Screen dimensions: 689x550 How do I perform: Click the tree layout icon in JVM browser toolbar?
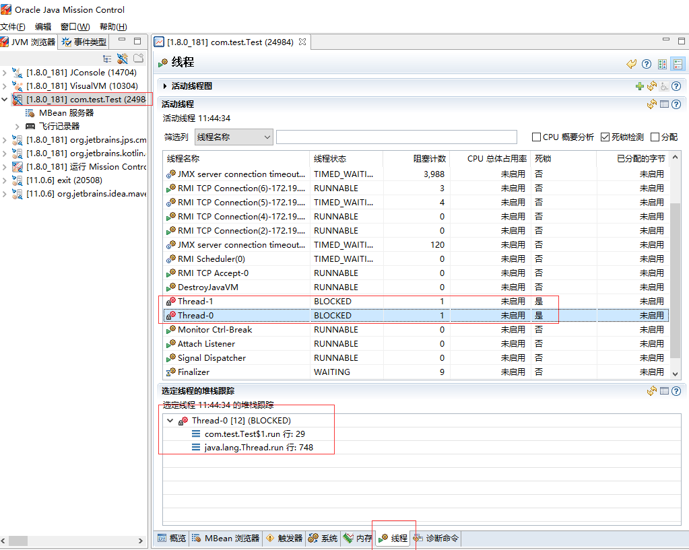coord(107,59)
